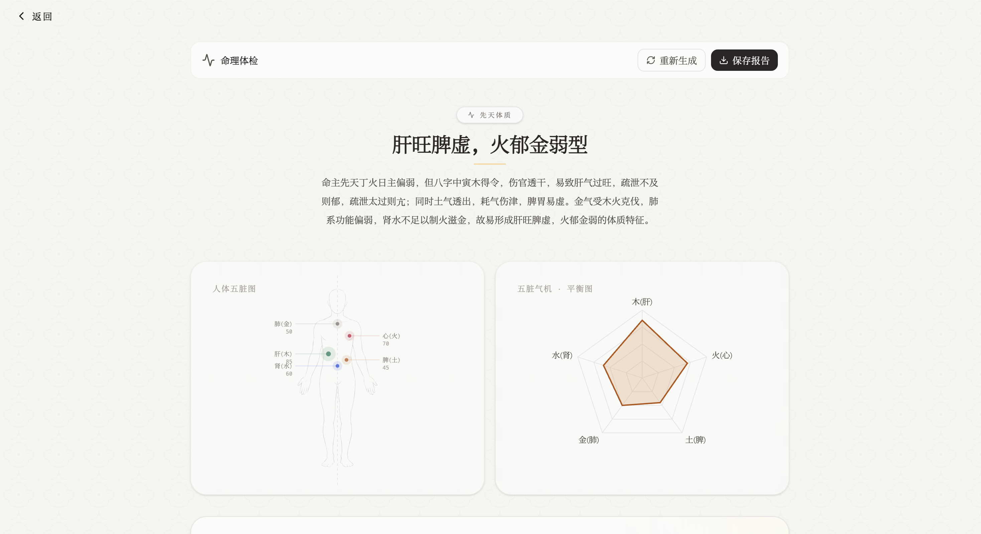Click the heading 肝旺脾虚，火郁金弱型
The image size is (981, 534).
490,145
